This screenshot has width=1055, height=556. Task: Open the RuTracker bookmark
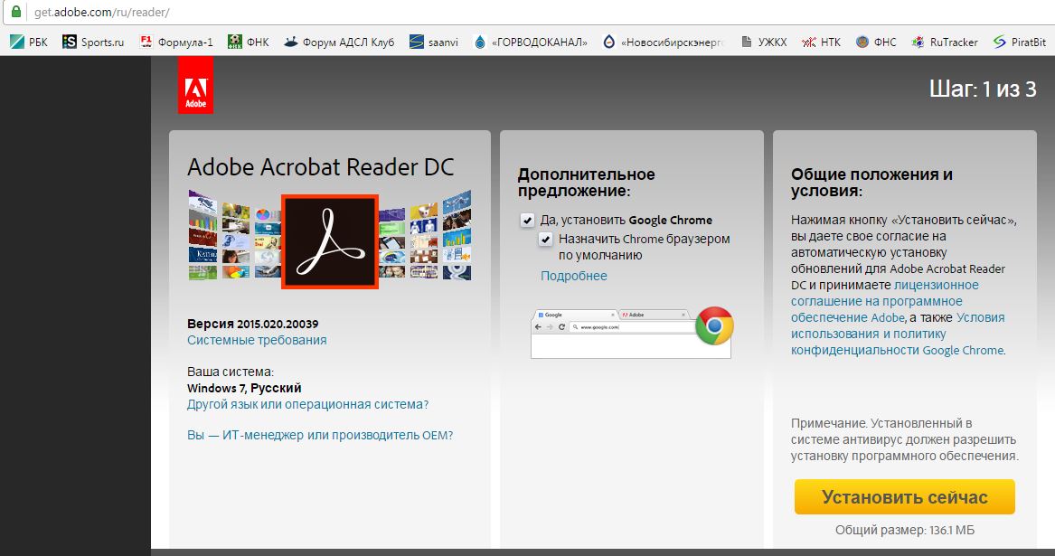(945, 42)
